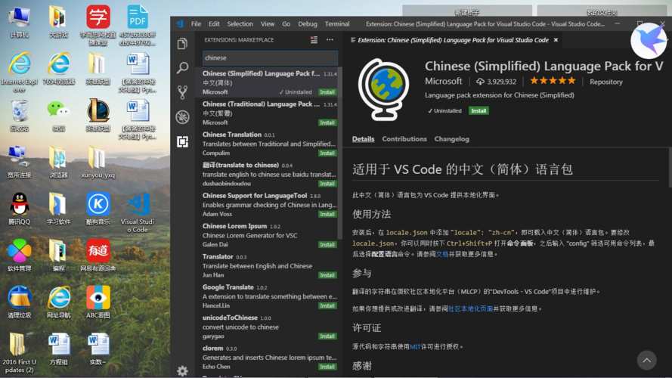Open the View menu

(268, 24)
